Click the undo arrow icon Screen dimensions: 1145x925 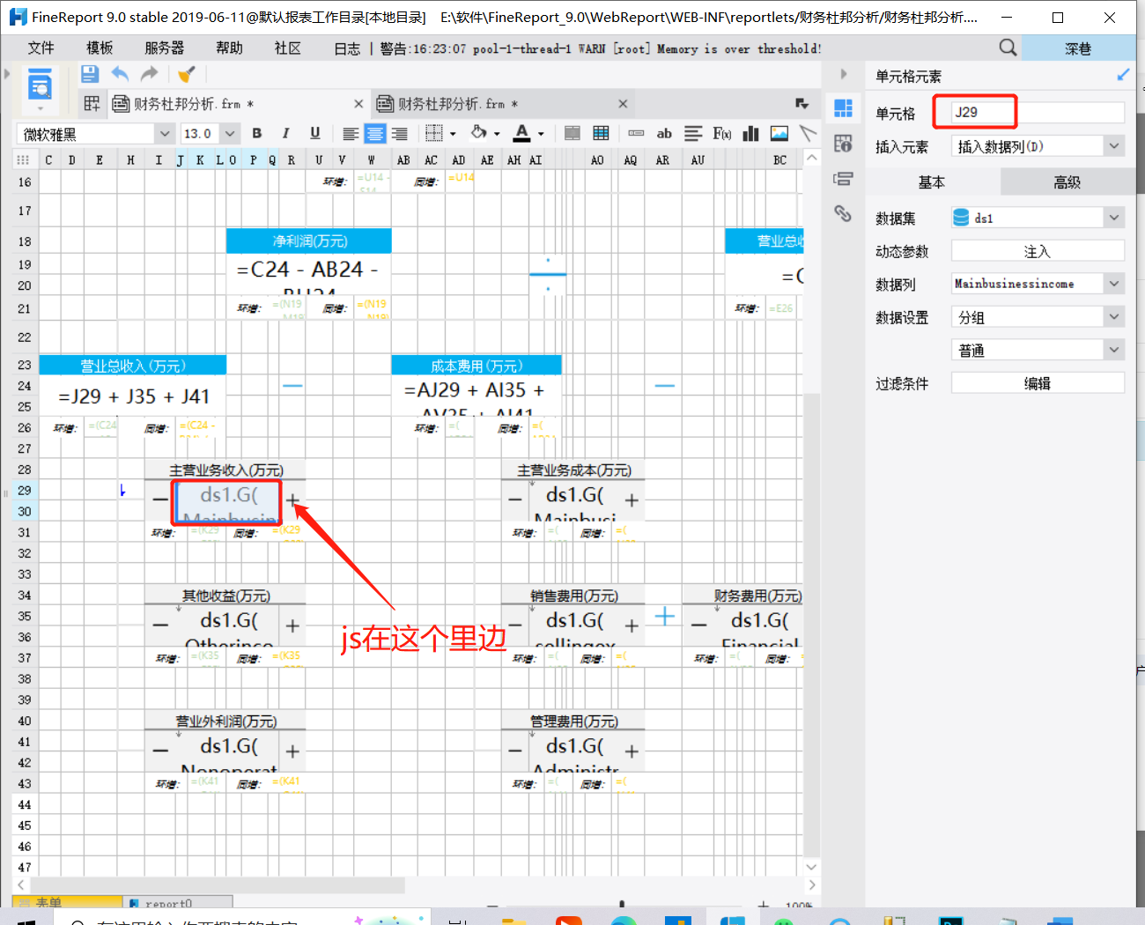tap(120, 74)
